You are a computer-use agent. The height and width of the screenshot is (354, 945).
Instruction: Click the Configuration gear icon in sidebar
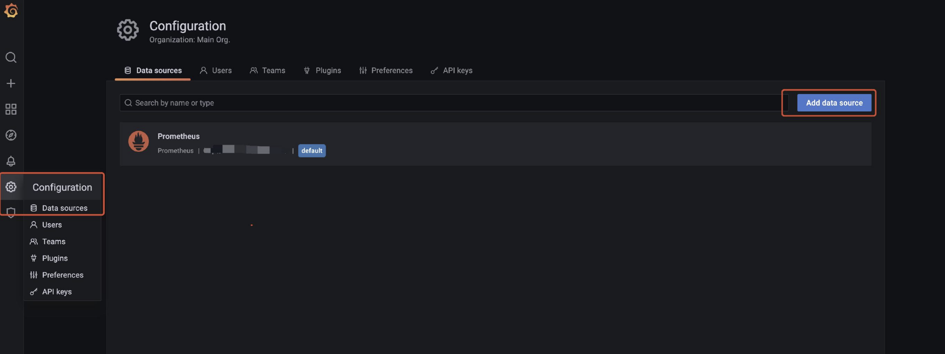coord(11,187)
